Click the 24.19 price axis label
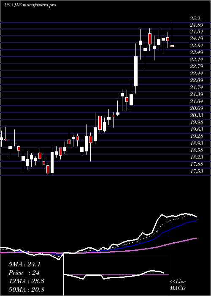 coord(196,39)
